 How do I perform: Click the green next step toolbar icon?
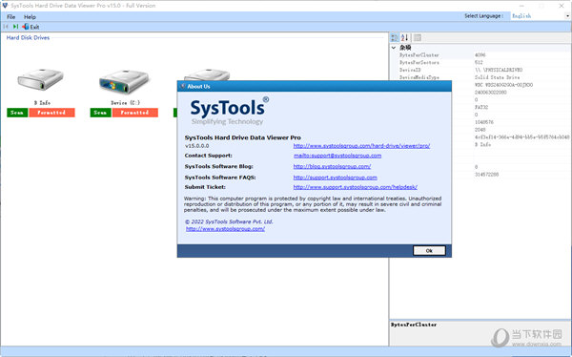click(15, 27)
